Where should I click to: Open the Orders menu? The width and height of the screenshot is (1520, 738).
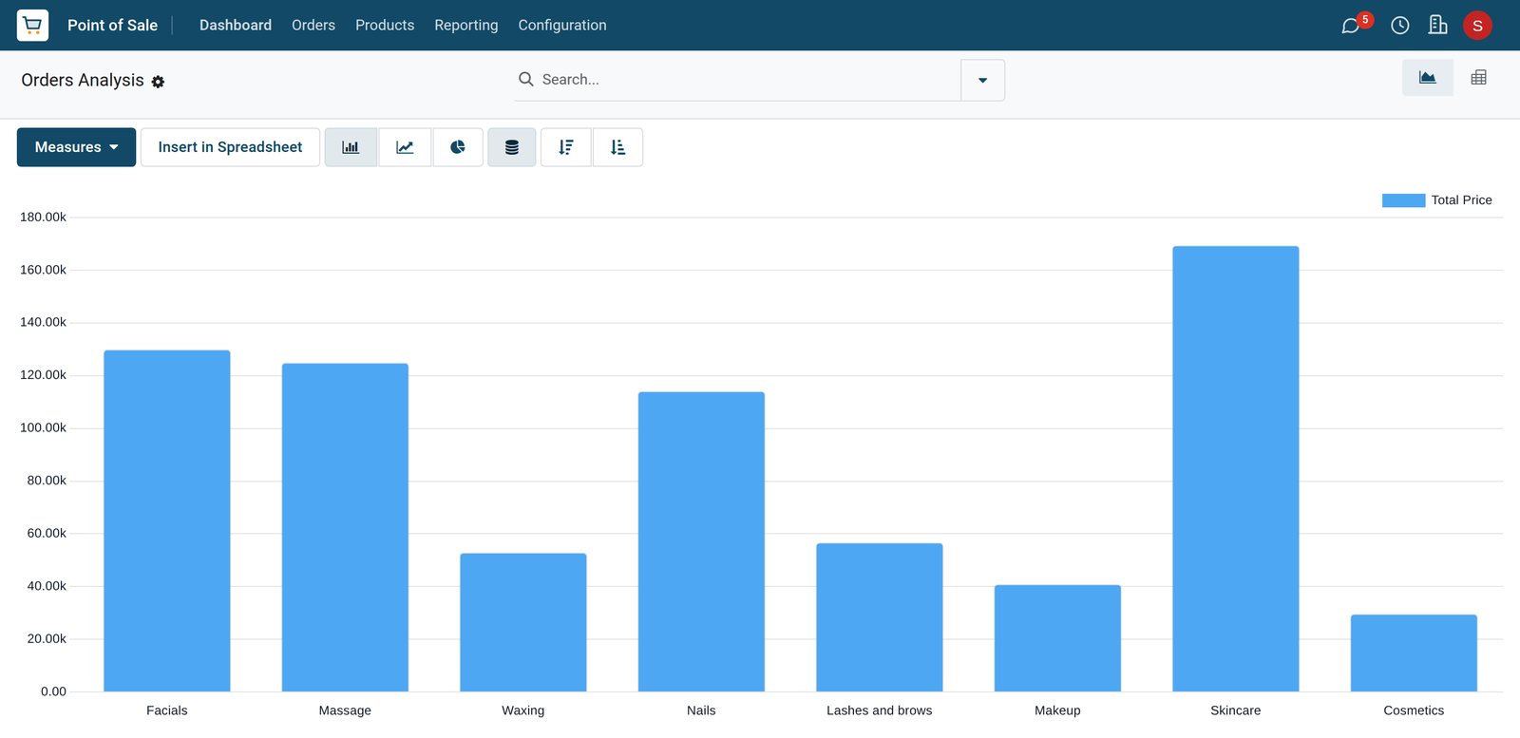point(313,25)
